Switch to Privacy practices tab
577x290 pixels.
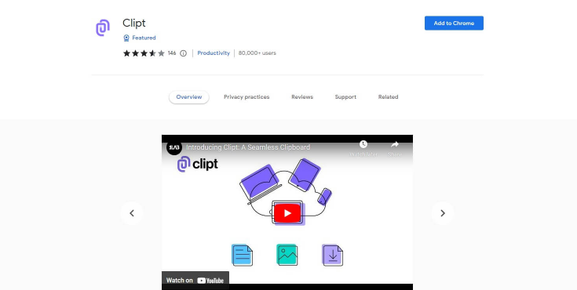pos(247,97)
